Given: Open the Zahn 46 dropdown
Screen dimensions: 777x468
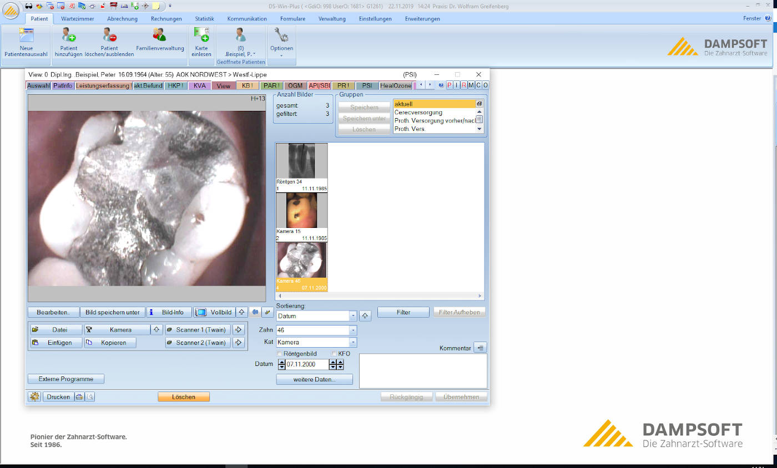Looking at the screenshot, I should (x=353, y=330).
